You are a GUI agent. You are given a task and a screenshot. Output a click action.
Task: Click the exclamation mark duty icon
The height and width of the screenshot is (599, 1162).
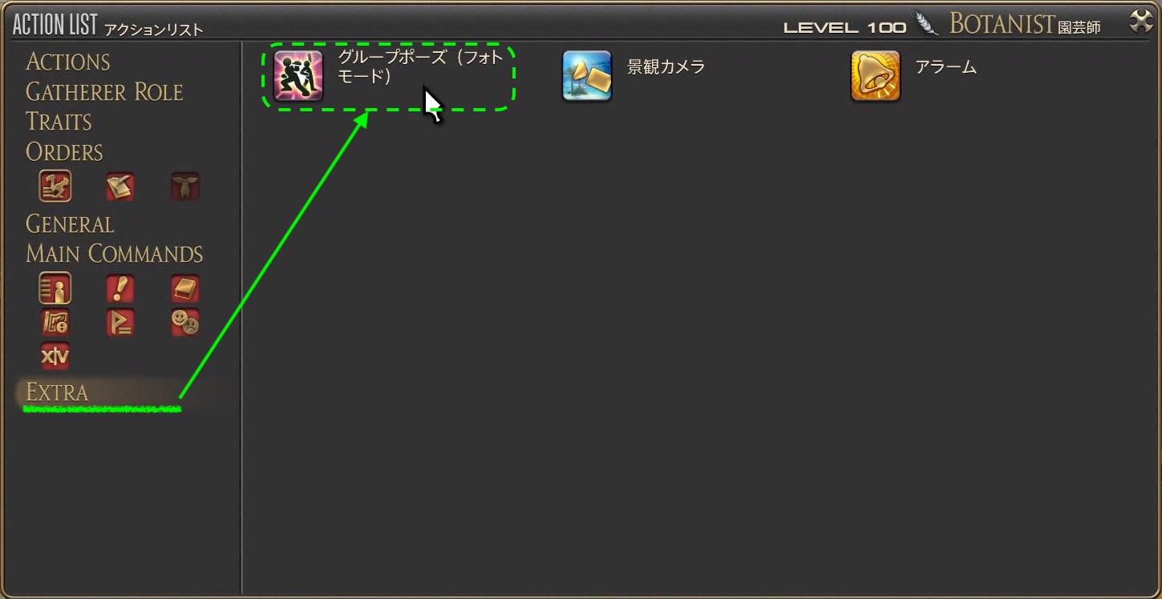tap(120, 288)
